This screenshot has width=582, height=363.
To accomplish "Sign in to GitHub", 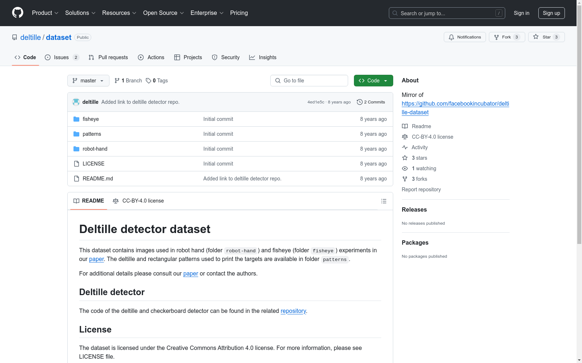I will point(521,13).
